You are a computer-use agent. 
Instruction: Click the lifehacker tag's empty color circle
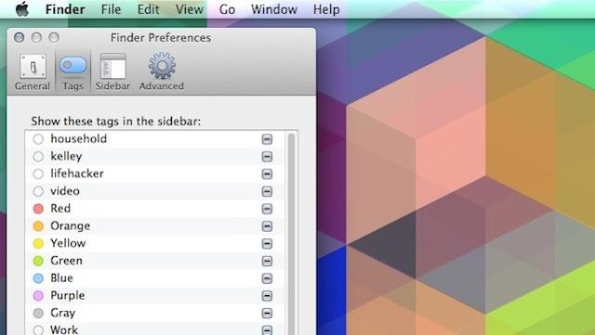[38, 174]
